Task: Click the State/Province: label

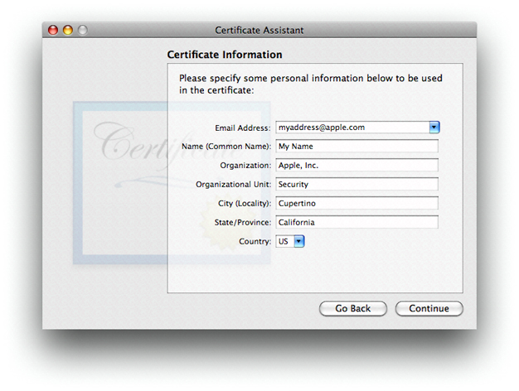Action: (x=243, y=222)
